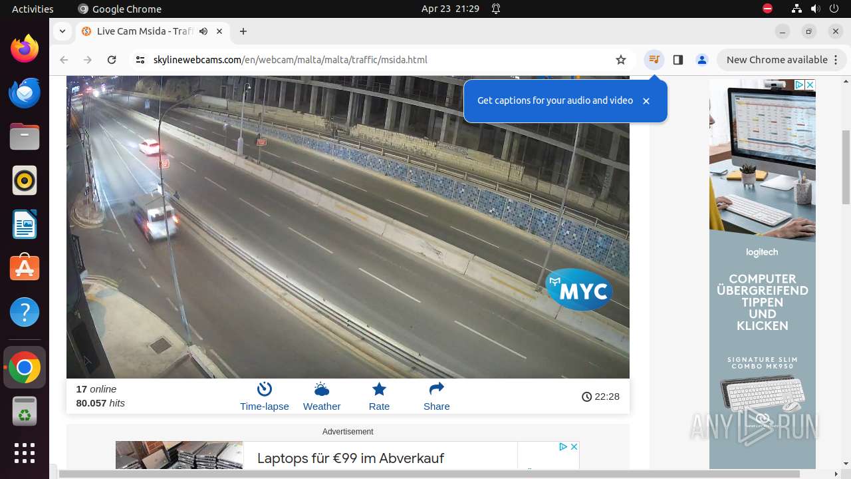The width and height of the screenshot is (851, 479).
Task: Open the Files manager in dock
Action: (x=25, y=136)
